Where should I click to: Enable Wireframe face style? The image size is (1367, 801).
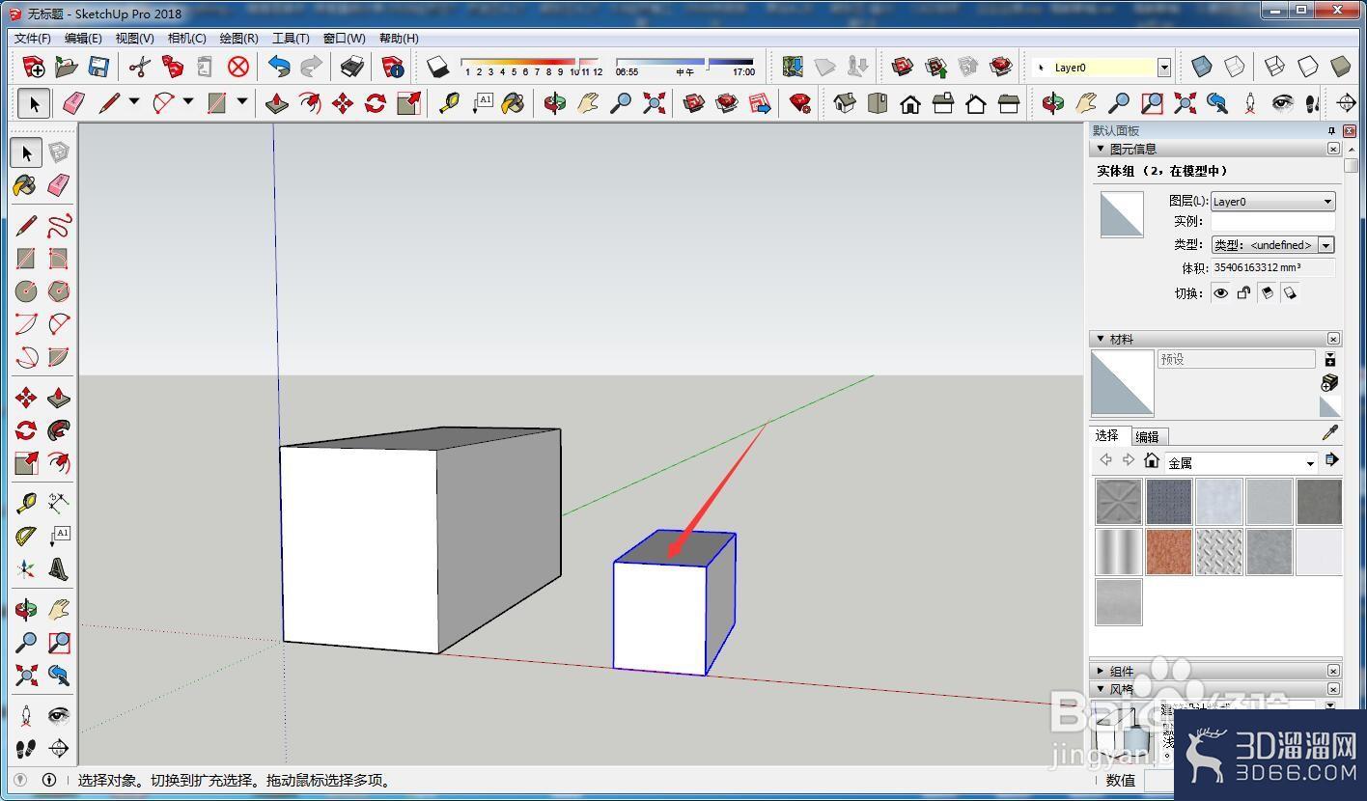pos(1275,67)
